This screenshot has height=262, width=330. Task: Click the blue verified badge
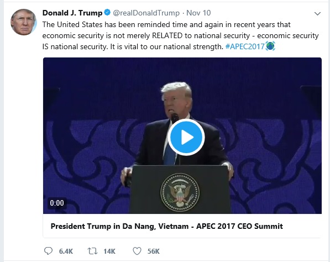click(x=107, y=12)
